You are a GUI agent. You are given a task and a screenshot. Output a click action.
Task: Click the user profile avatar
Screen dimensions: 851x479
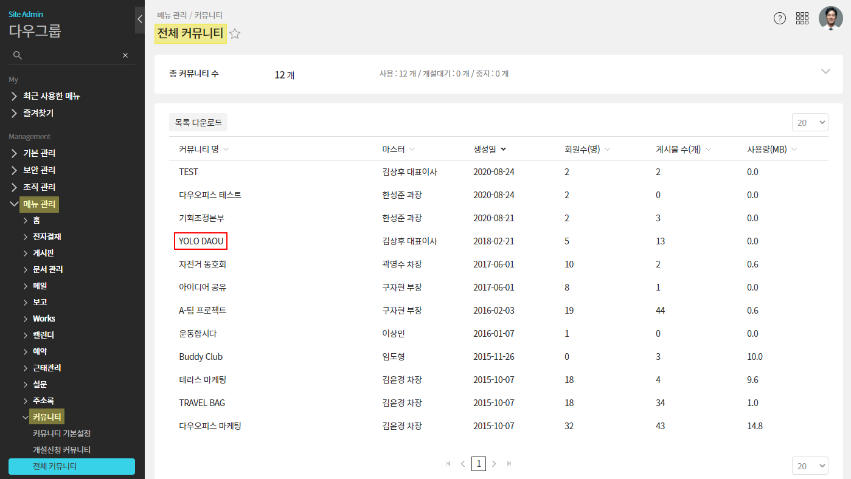coord(830,18)
